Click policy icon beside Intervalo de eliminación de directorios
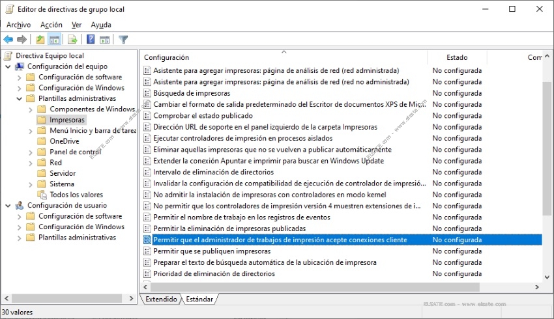 (x=147, y=173)
